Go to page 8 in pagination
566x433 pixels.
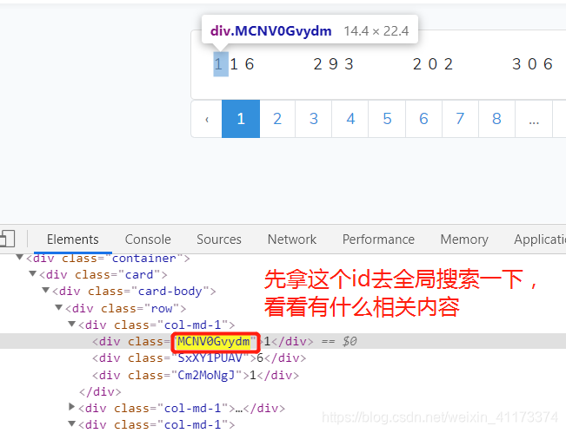pyautogui.click(x=496, y=119)
